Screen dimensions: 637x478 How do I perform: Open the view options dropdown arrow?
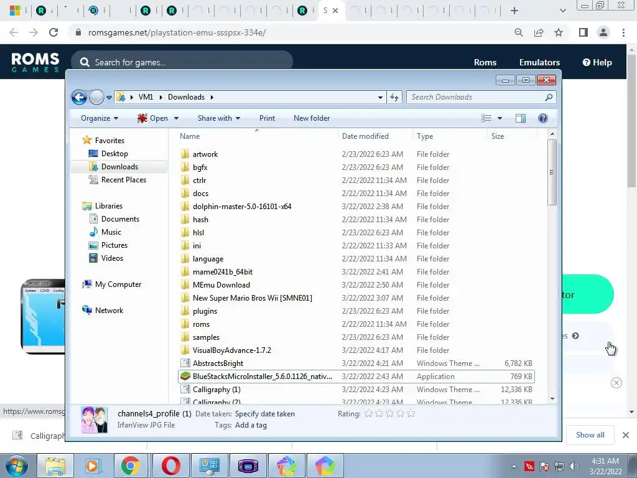[x=500, y=118]
